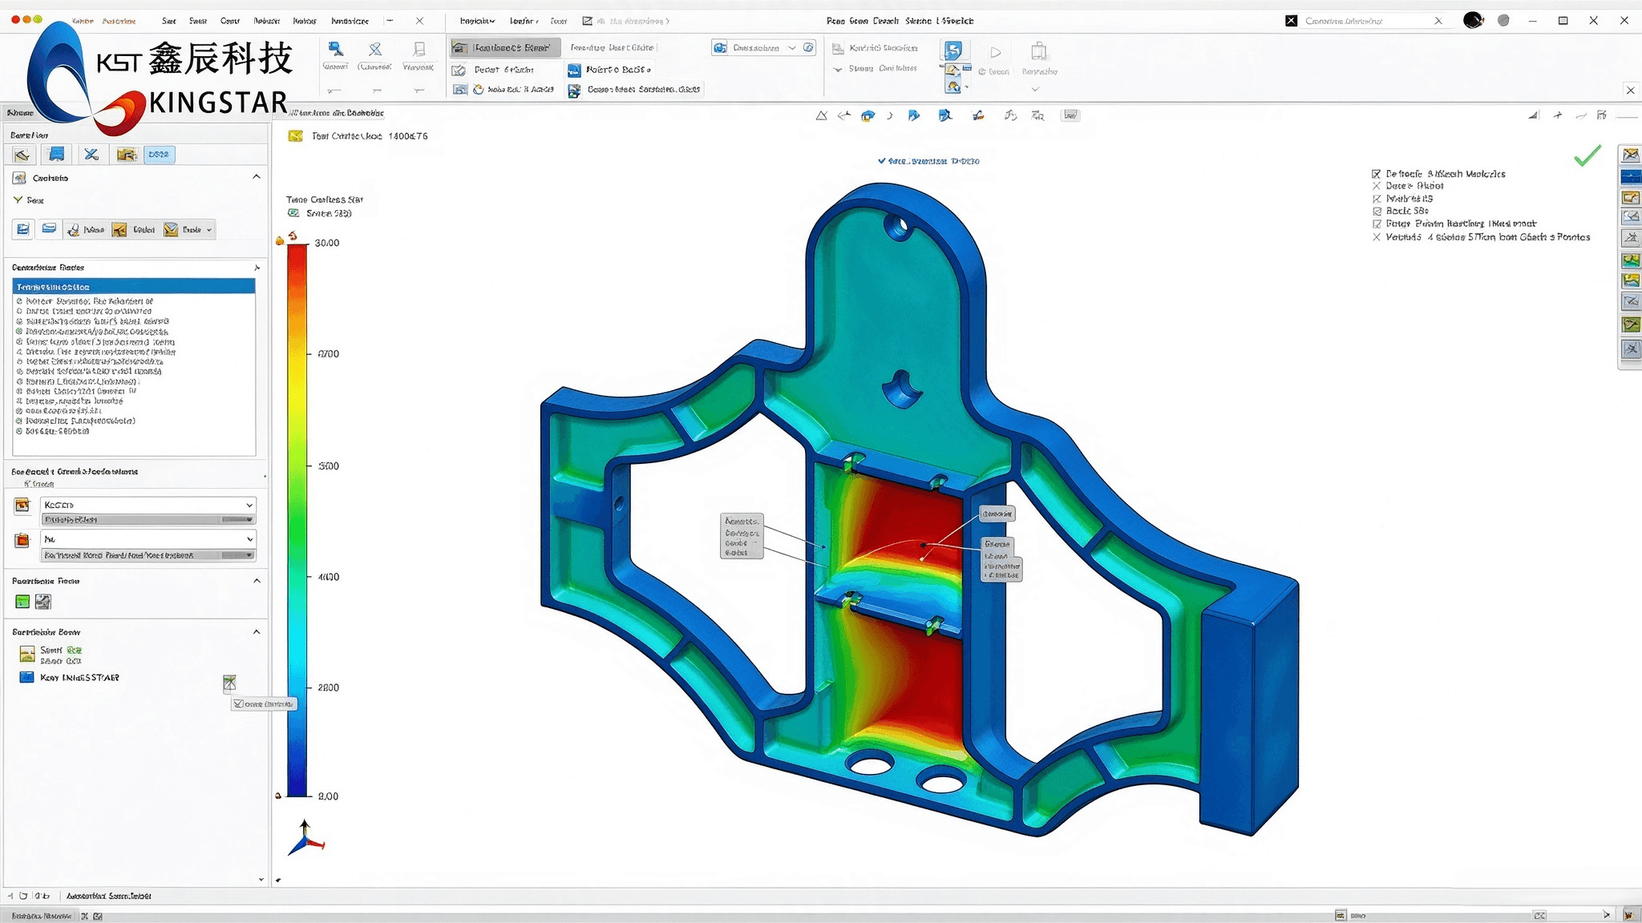Click the XYZ axis triad below the legend
The image size is (1642, 923).
click(x=305, y=837)
